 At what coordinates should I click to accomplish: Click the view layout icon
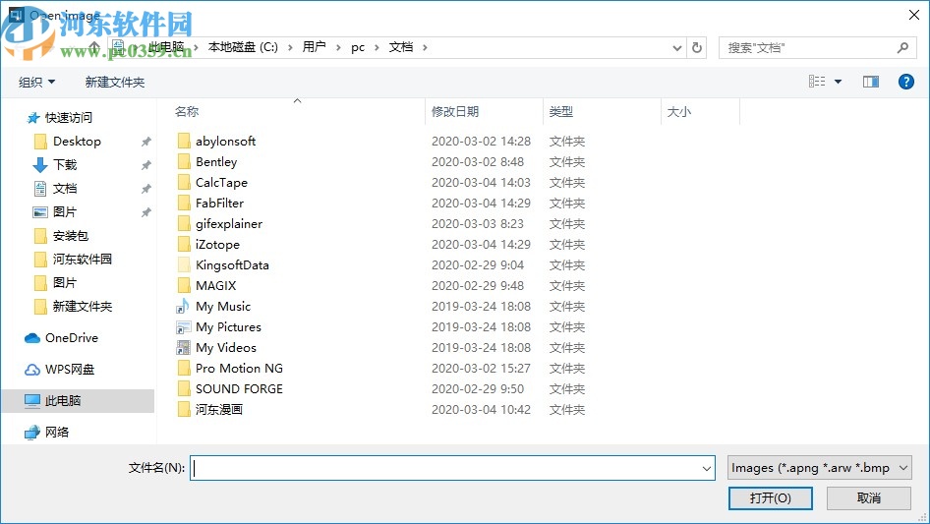(x=817, y=82)
